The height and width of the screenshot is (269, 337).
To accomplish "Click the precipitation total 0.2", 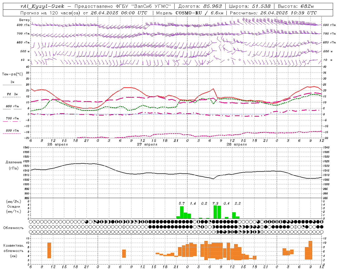I will 204,203.
